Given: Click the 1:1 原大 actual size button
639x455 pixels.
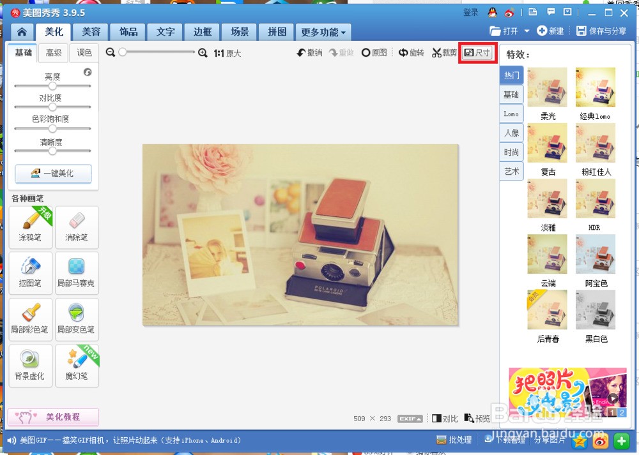Looking at the screenshot, I should pos(227,53).
